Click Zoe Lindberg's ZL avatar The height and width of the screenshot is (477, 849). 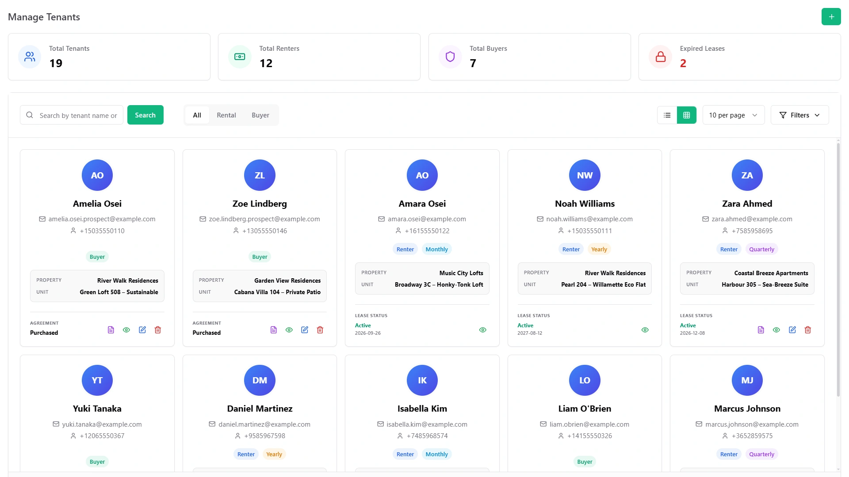(260, 175)
